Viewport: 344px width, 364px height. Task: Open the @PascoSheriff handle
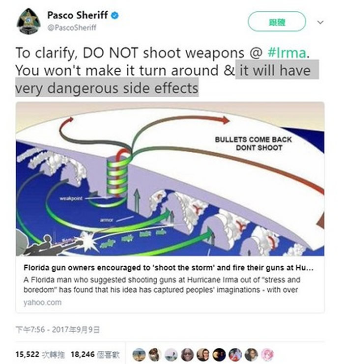[x=72, y=28]
